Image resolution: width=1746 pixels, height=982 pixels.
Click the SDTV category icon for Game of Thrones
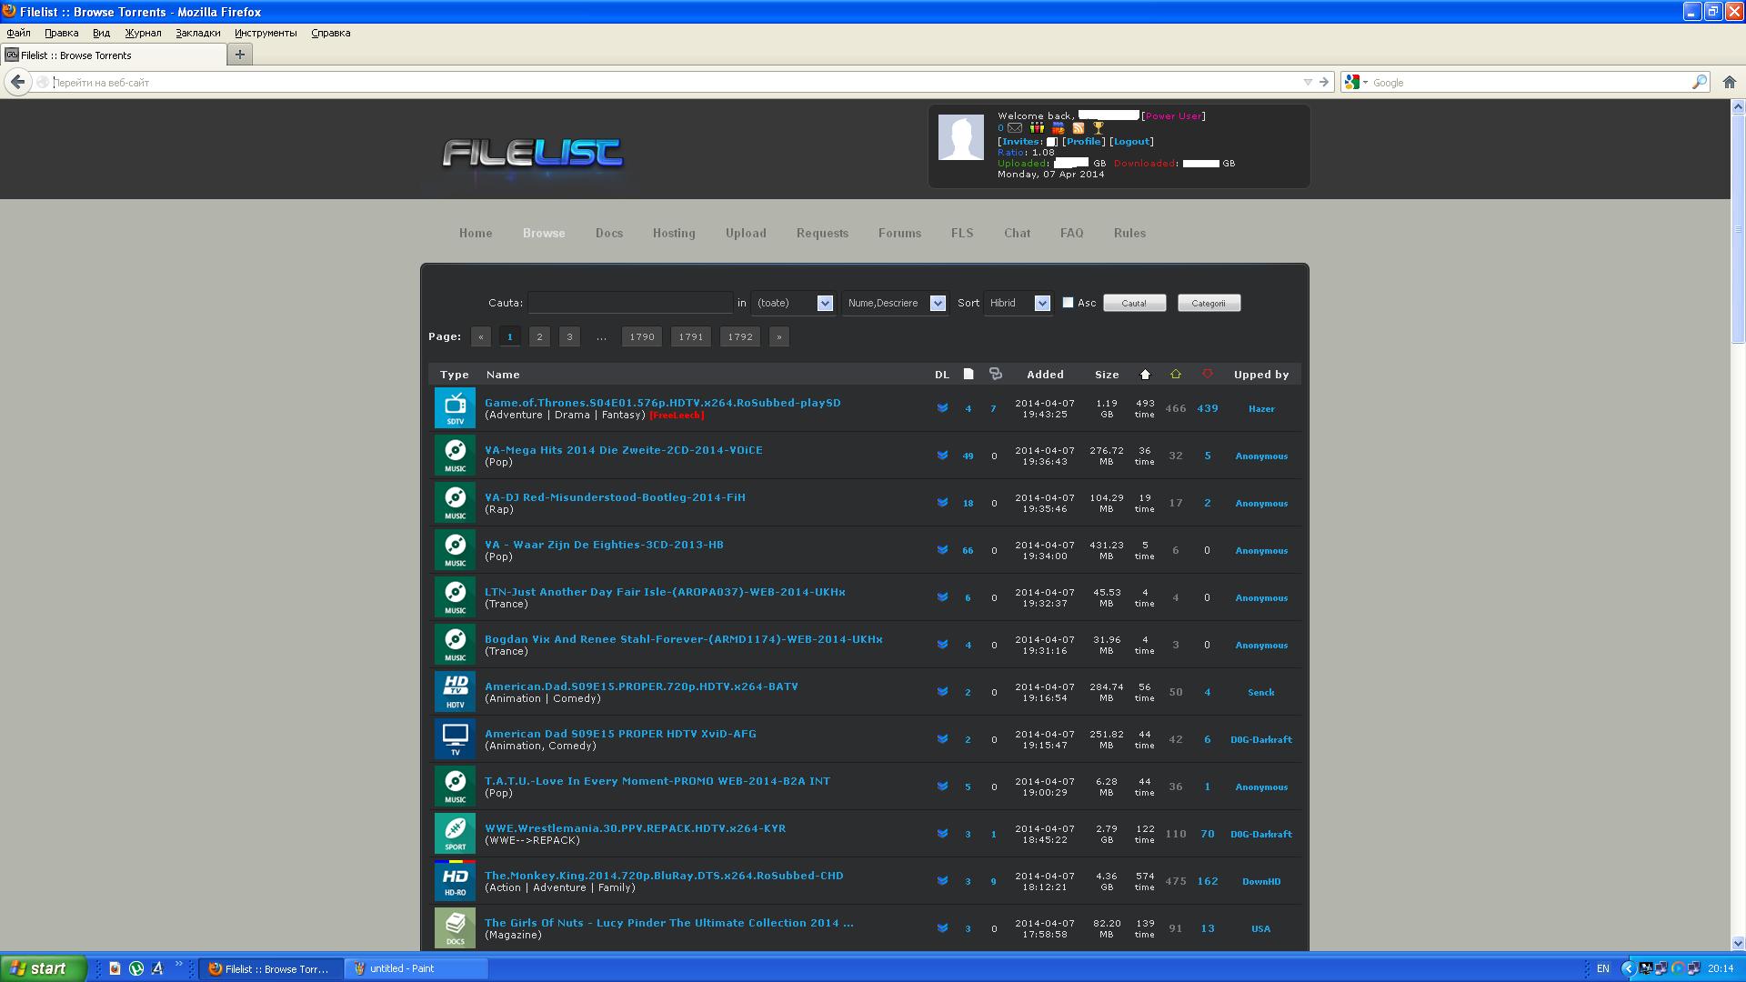455,408
